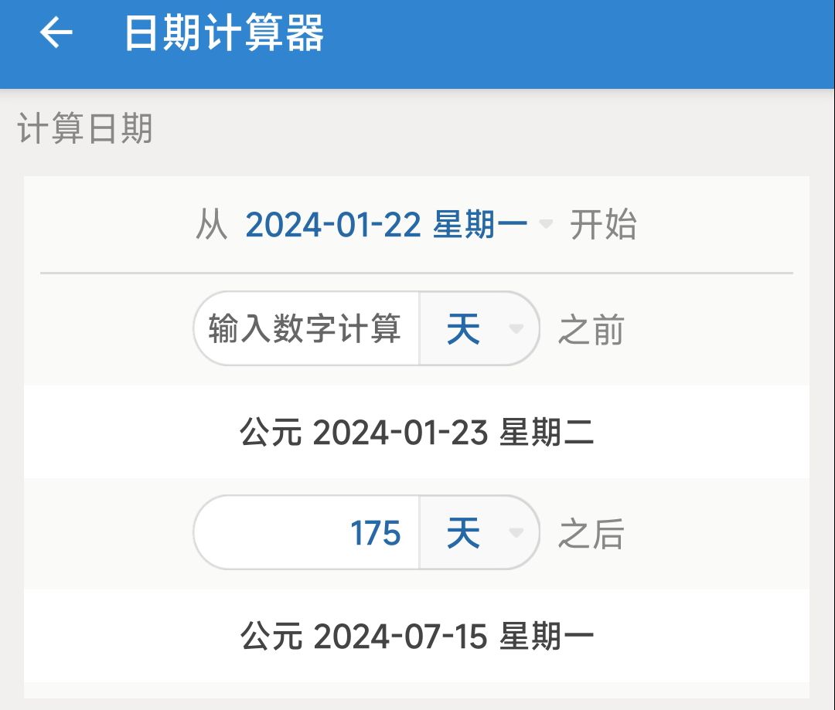Select the result 公元 2024-01-23 星期二
The width and height of the screenshot is (835, 710).
click(417, 433)
